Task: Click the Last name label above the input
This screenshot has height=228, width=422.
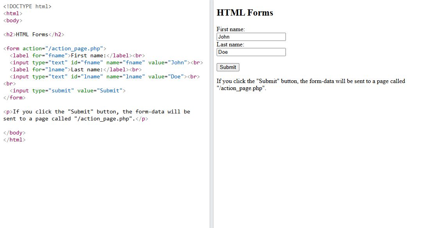Action: pyautogui.click(x=230, y=44)
